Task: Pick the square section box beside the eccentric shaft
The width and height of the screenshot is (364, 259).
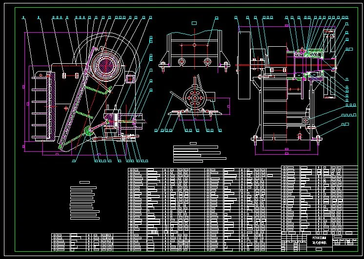Action: click(x=130, y=78)
